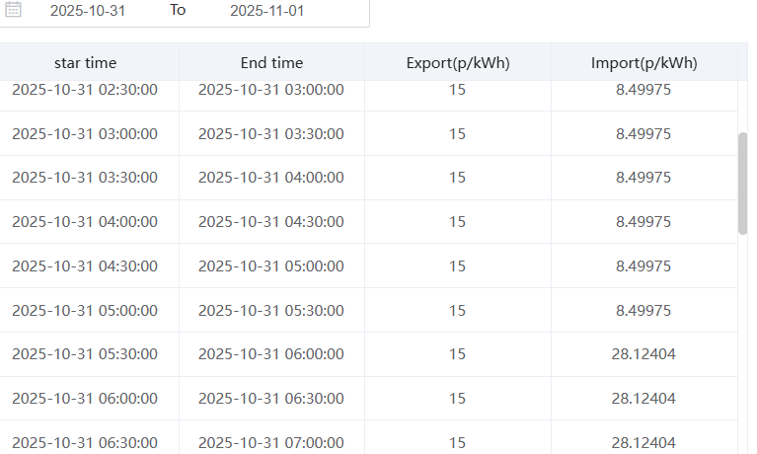This screenshot has width=757, height=454.
Task: Select start time 2025-10-31 03:00:00 cell
Action: (85, 133)
